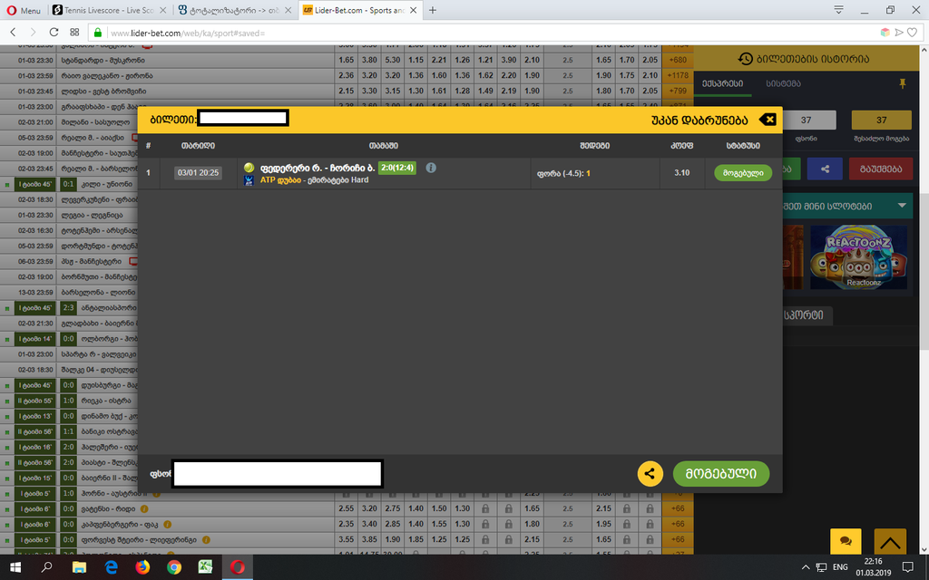This screenshot has height=580, width=929.
Task: Click the scroll-to-top arrow button
Action: coord(890,542)
